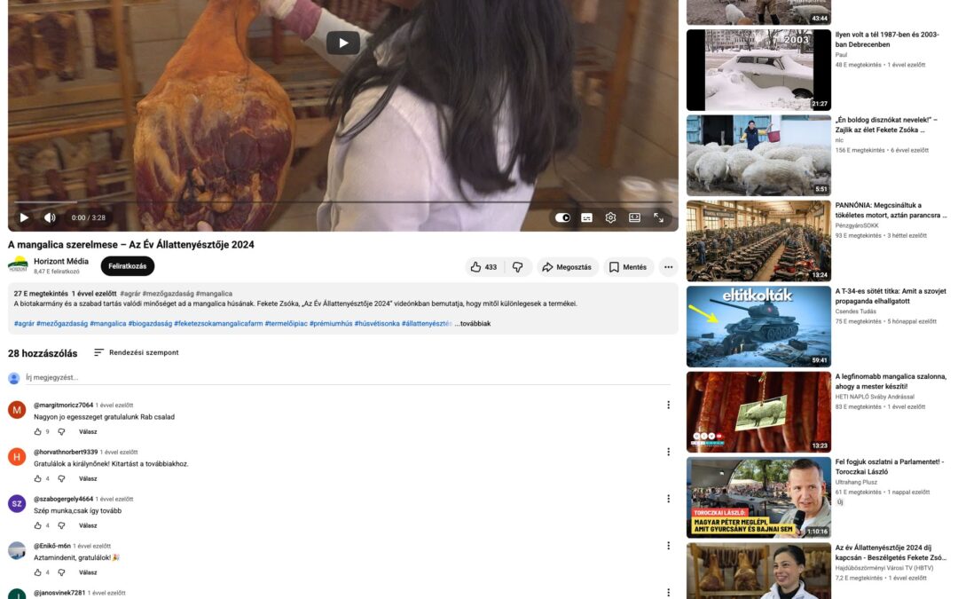Open Rendezési szempont sort dropdown

point(137,352)
